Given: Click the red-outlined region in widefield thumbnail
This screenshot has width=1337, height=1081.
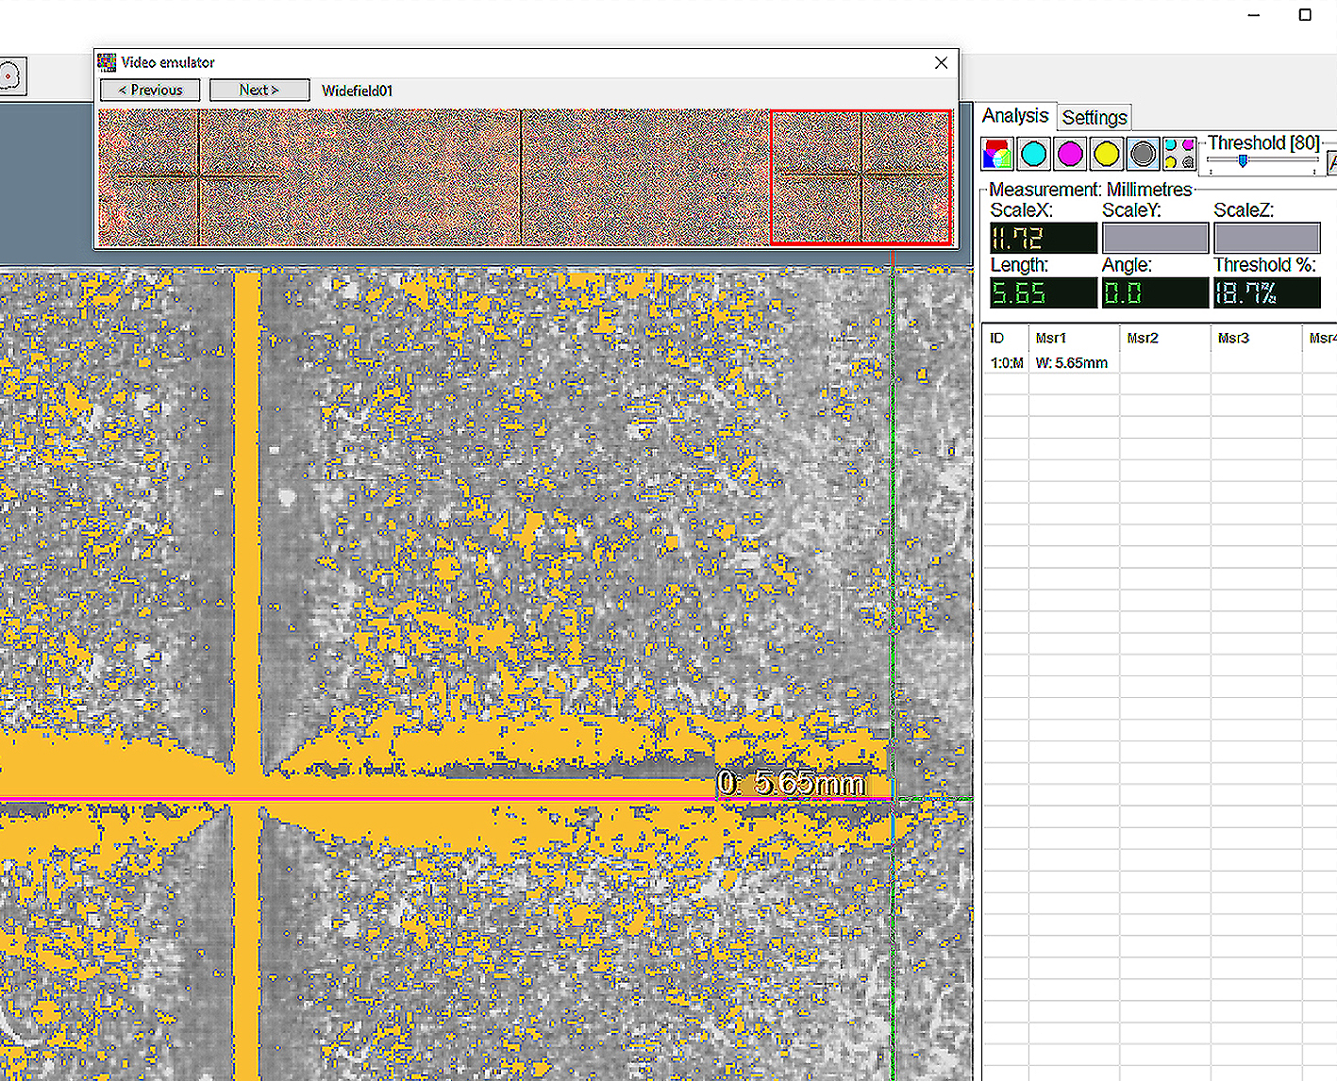Looking at the screenshot, I should 861,176.
